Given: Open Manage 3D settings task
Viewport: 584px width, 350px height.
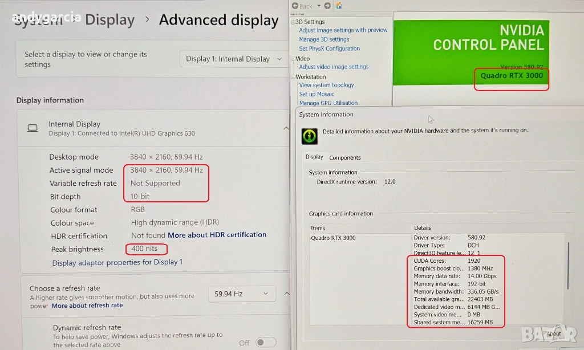Looking at the screenshot, I should point(324,39).
